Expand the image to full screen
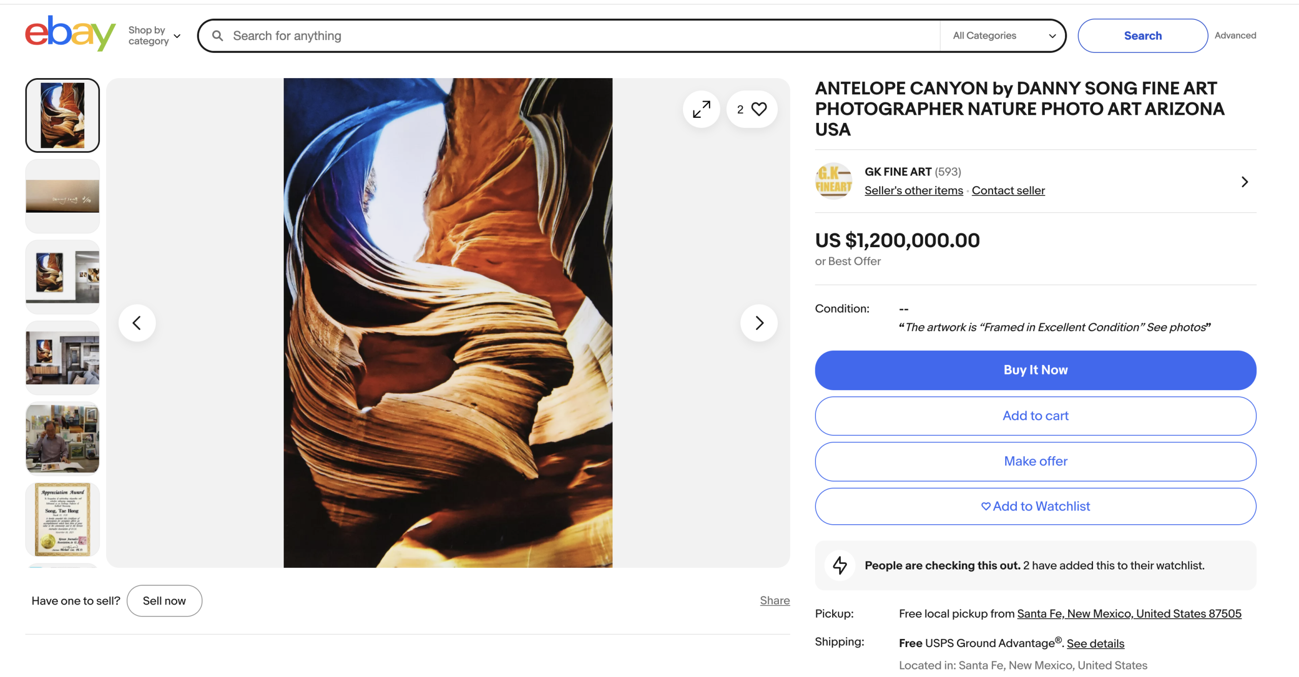The image size is (1299, 677). (x=701, y=109)
